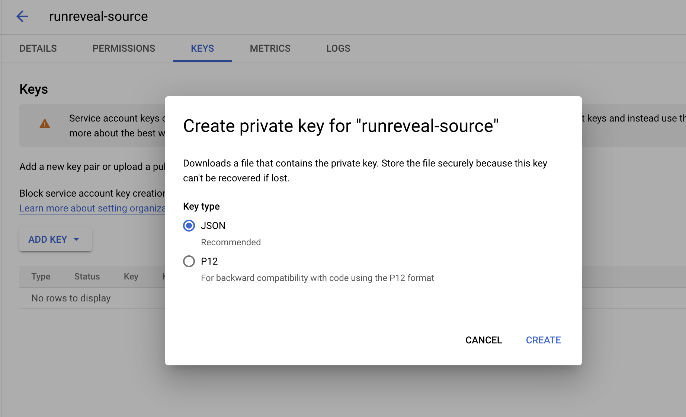
Task: Click the Recommended label under JSON
Action: coord(231,242)
